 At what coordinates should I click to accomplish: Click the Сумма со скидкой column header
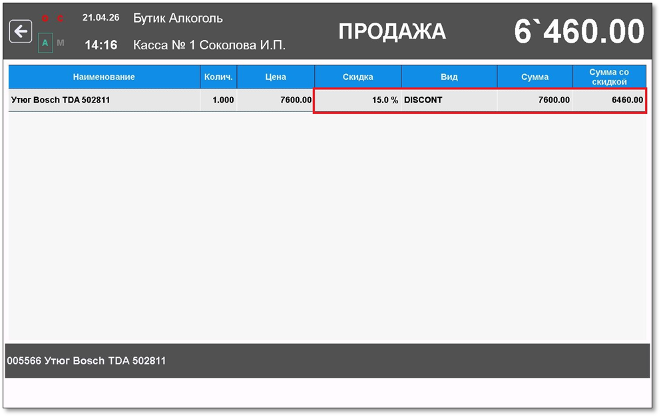coord(609,77)
